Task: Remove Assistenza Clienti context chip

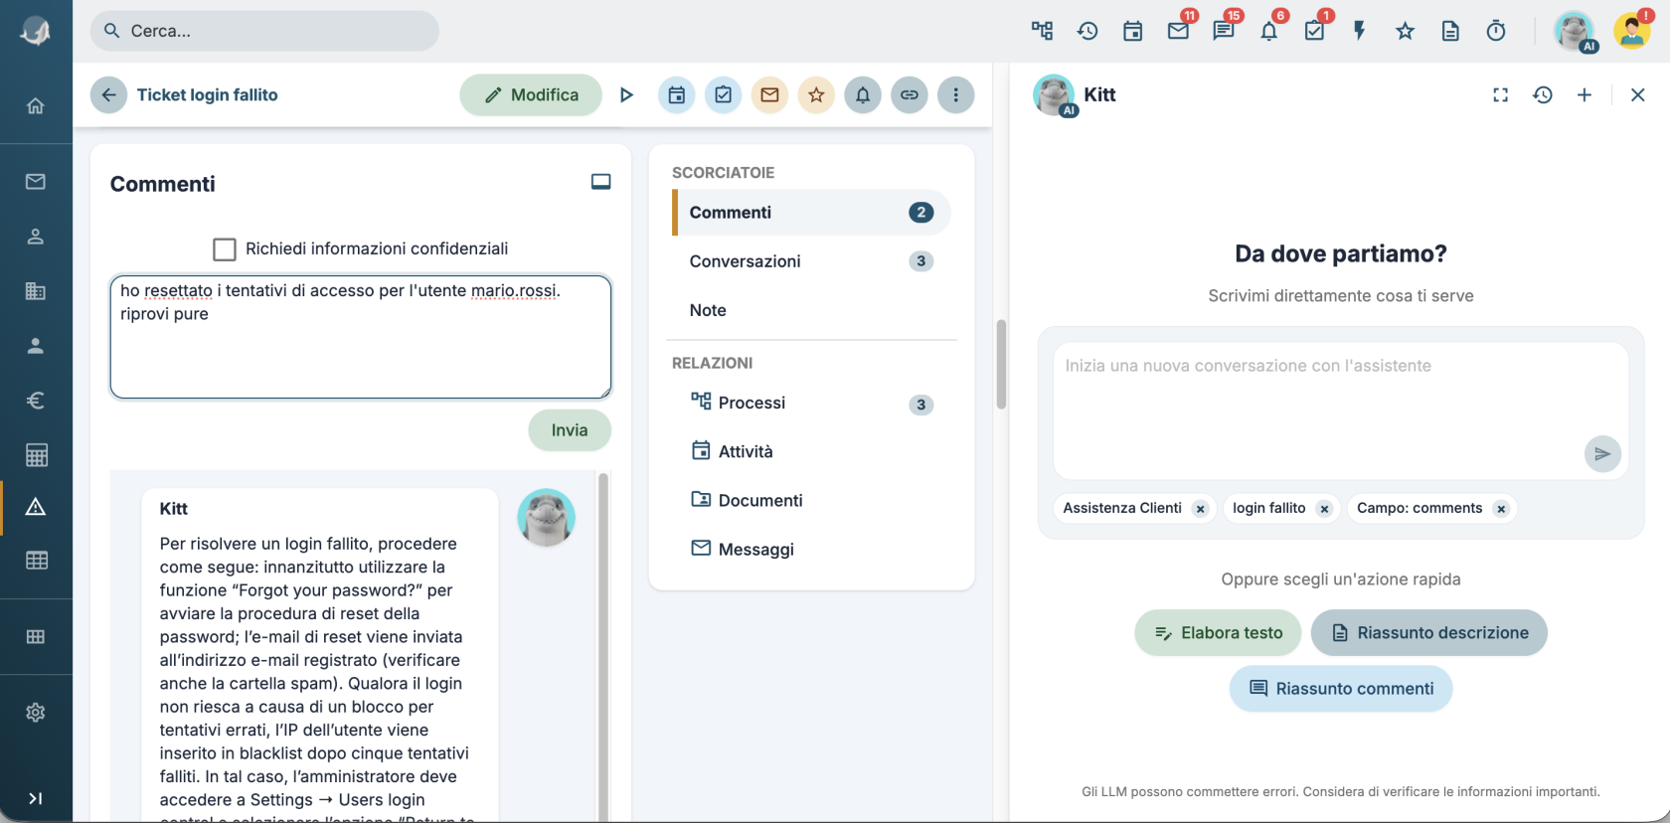Action: (1201, 509)
